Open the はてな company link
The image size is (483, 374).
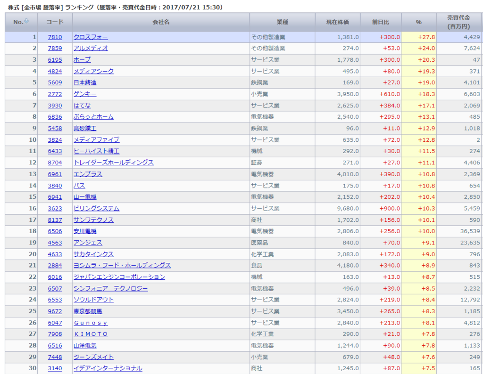[82, 106]
